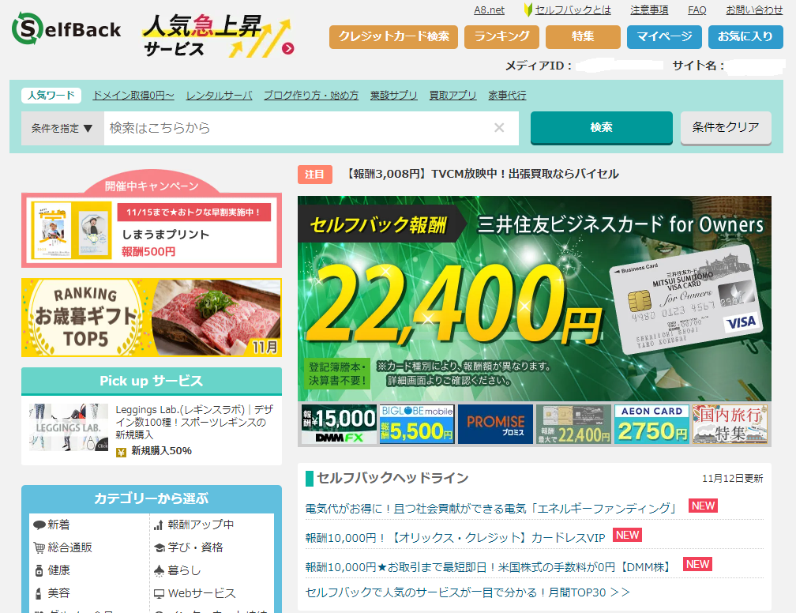The image size is (796, 613).
Task: Open the オリックス・クレジット カードレスVIP headline
Action: pos(456,537)
